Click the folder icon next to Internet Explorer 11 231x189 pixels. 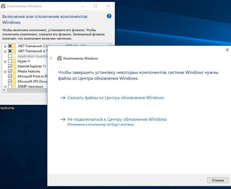coord(14,66)
